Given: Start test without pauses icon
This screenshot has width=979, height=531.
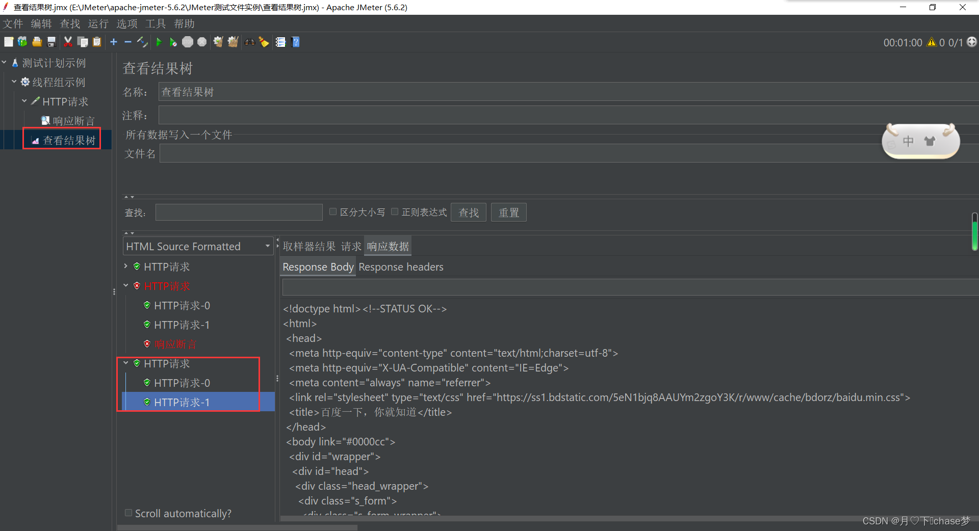Looking at the screenshot, I should (x=173, y=42).
